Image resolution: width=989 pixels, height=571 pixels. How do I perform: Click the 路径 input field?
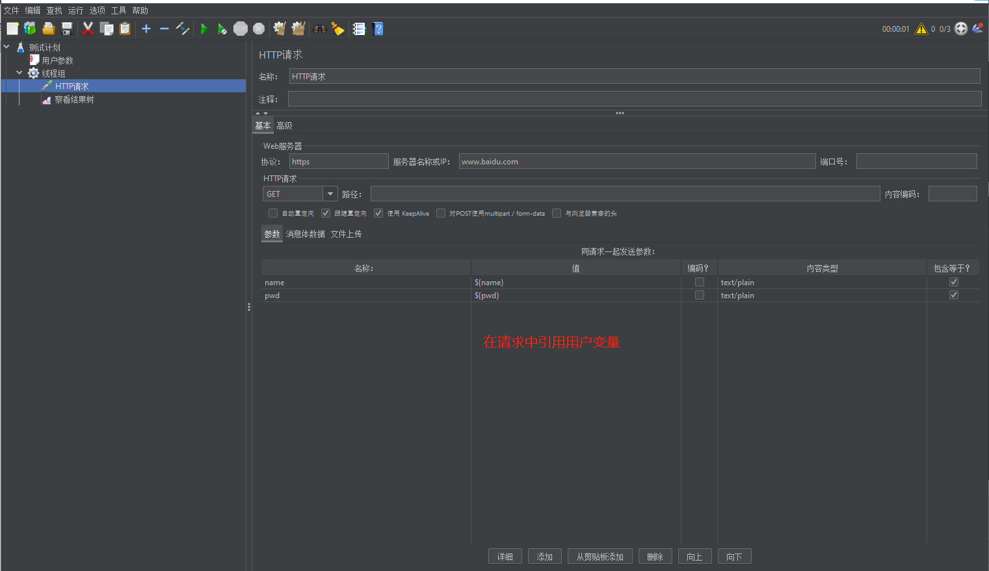626,194
